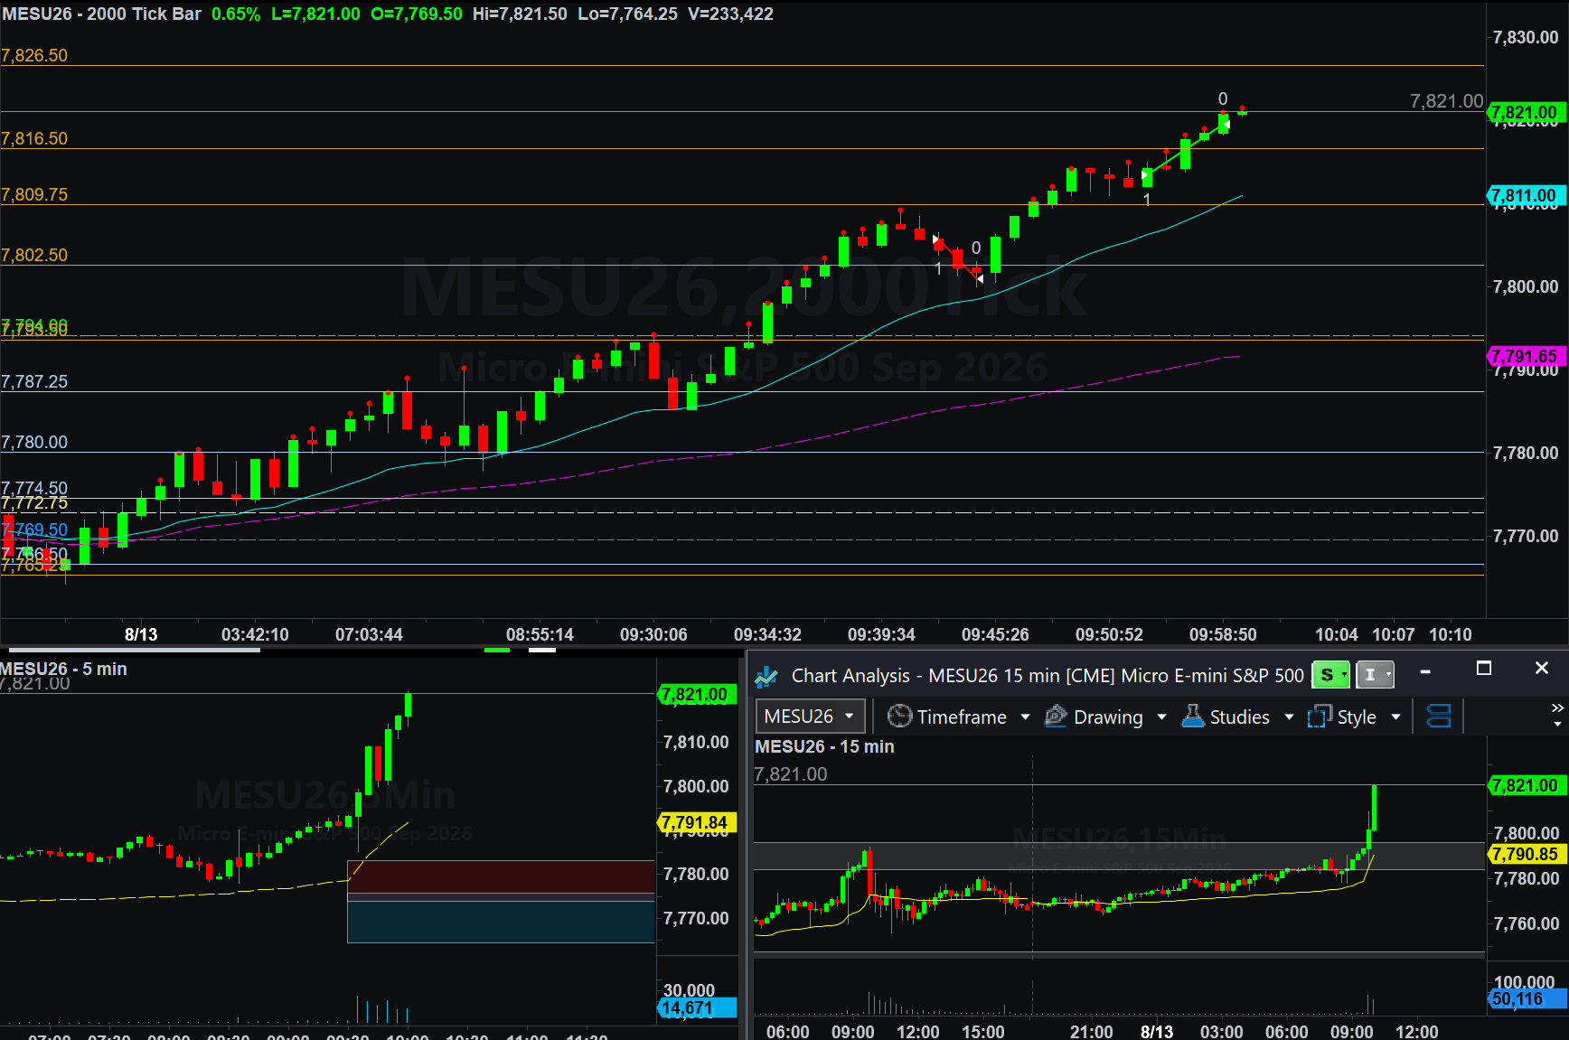Open the Studies menu
1569x1040 pixels.
(1238, 717)
